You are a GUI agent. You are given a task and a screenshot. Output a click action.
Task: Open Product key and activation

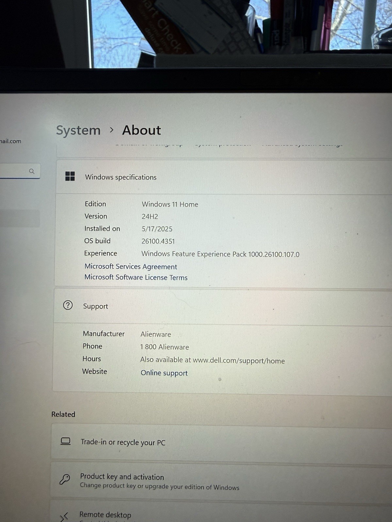221,481
